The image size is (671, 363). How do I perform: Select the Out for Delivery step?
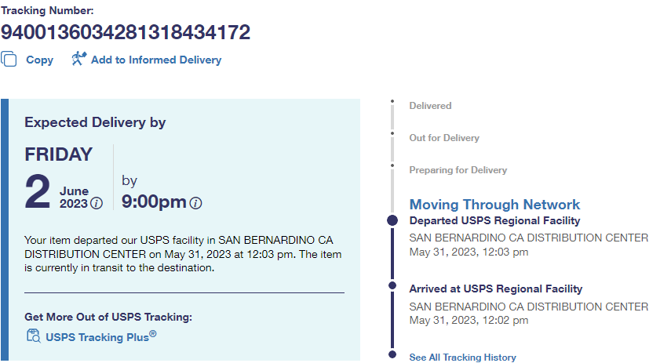pyautogui.click(x=443, y=138)
